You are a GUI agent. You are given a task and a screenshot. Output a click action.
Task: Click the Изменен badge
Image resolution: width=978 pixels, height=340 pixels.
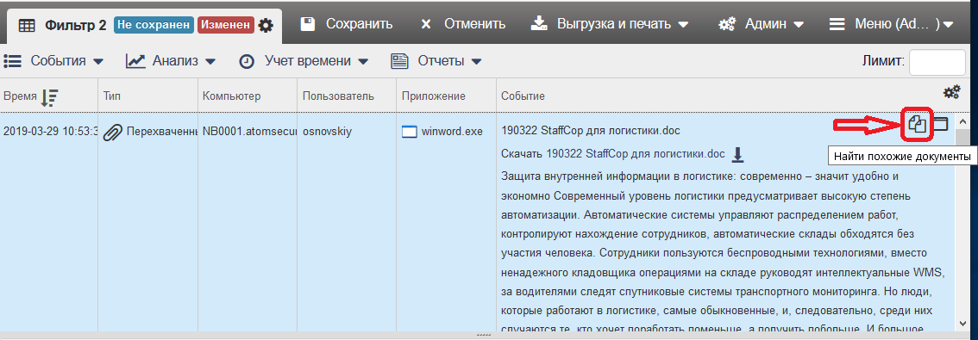click(x=226, y=26)
